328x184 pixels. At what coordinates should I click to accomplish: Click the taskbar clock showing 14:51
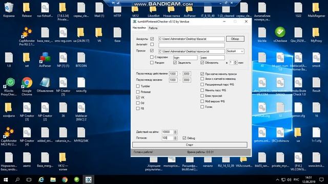point(309,179)
